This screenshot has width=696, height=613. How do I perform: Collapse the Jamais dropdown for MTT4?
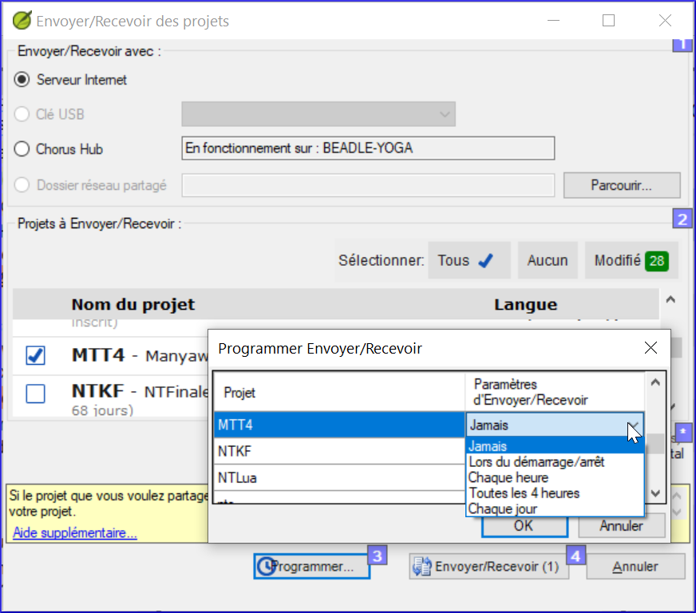coord(634,425)
